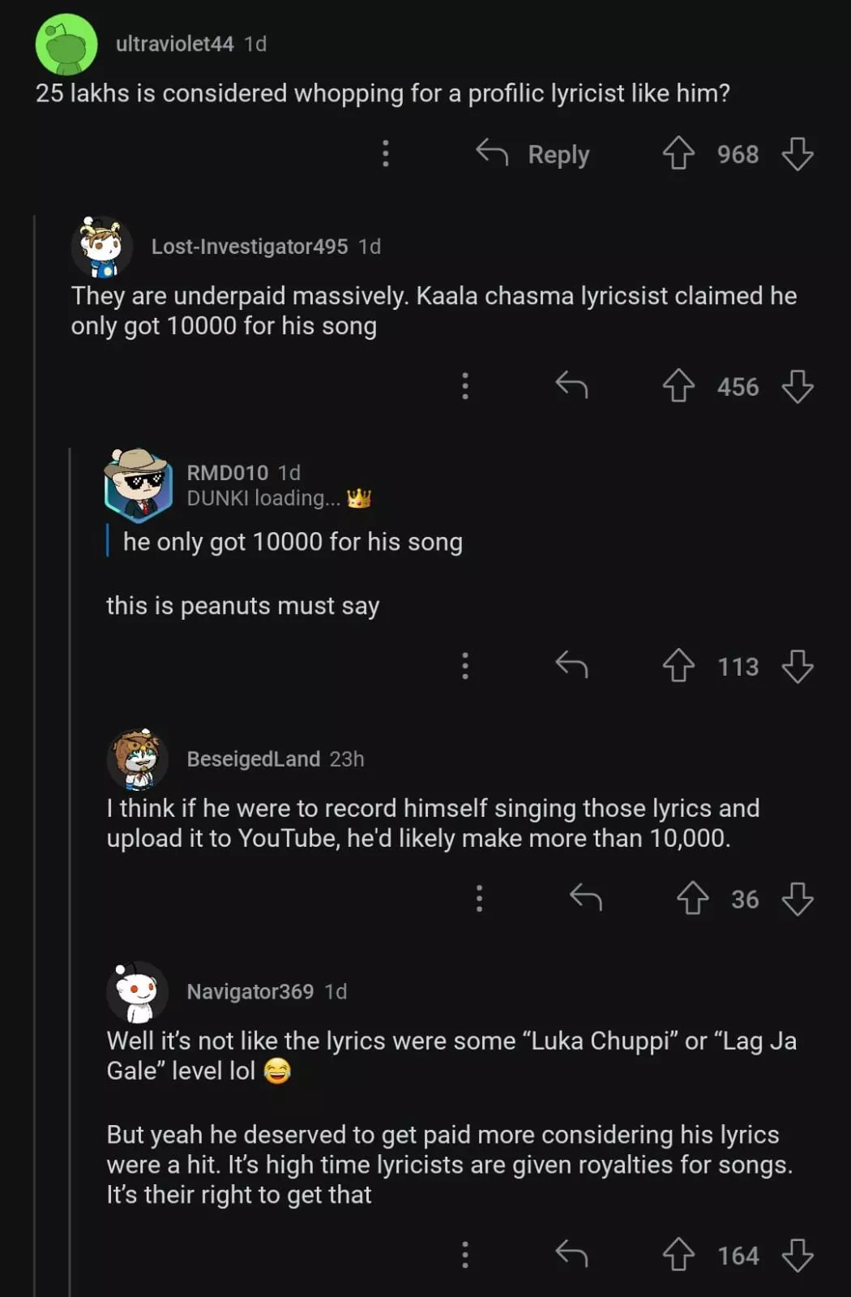Screen dimensions: 851x1297
Task: Tap Navigator369's username
Action: [x=250, y=991]
